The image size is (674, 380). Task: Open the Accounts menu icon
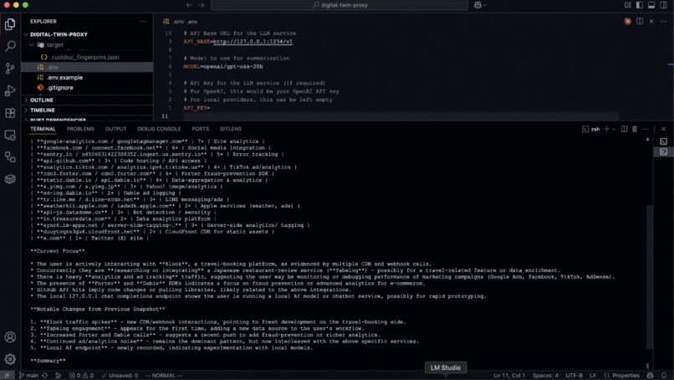[x=10, y=337]
